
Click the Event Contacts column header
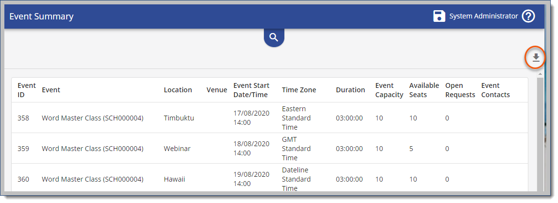(x=495, y=90)
